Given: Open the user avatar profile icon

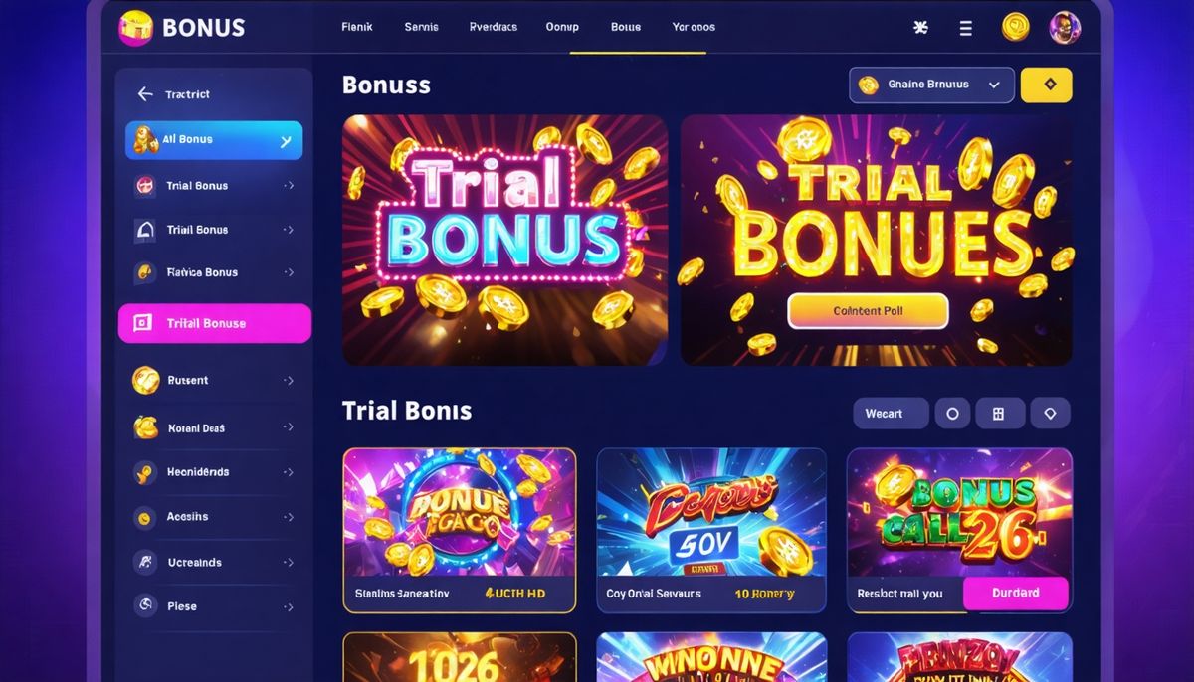Looking at the screenshot, I should pyautogui.click(x=1065, y=27).
